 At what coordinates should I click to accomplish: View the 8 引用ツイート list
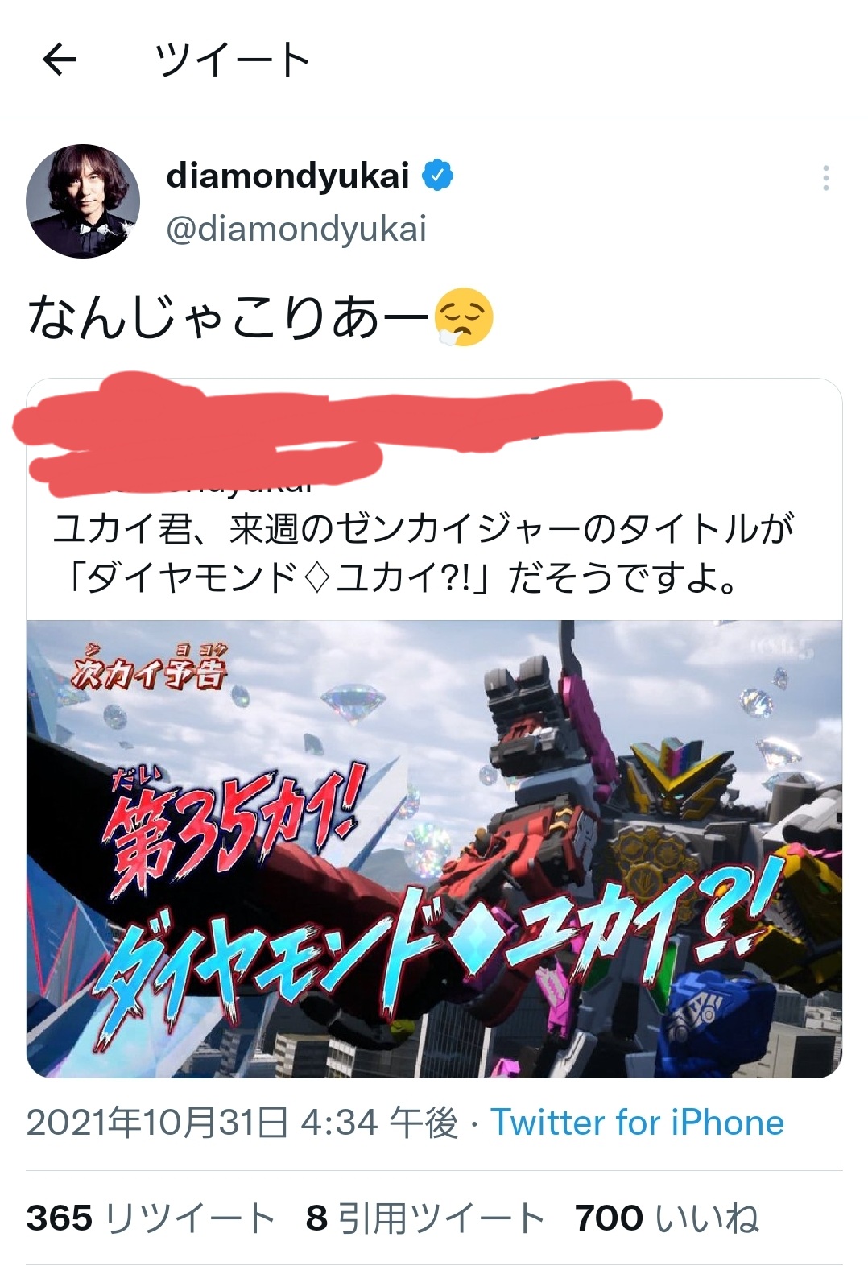tap(425, 1218)
